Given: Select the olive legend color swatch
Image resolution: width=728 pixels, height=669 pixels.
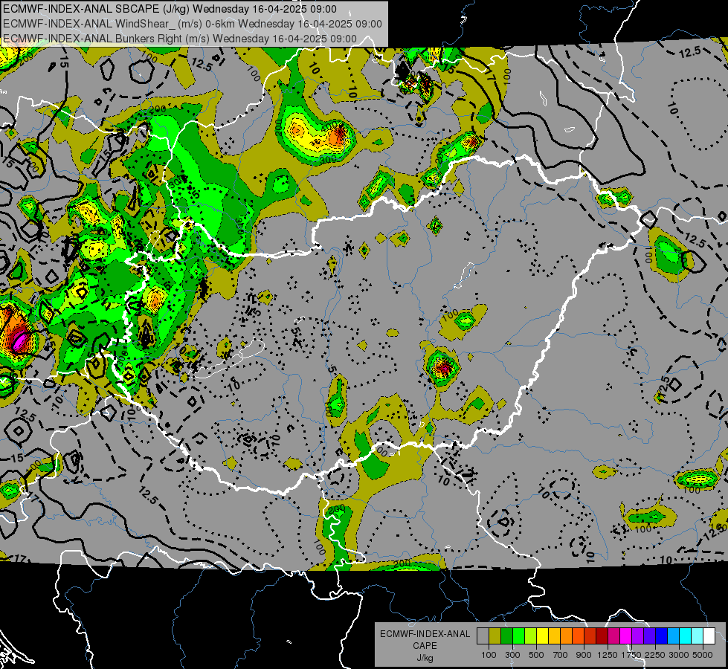Looking at the screenshot, I should [495, 636].
